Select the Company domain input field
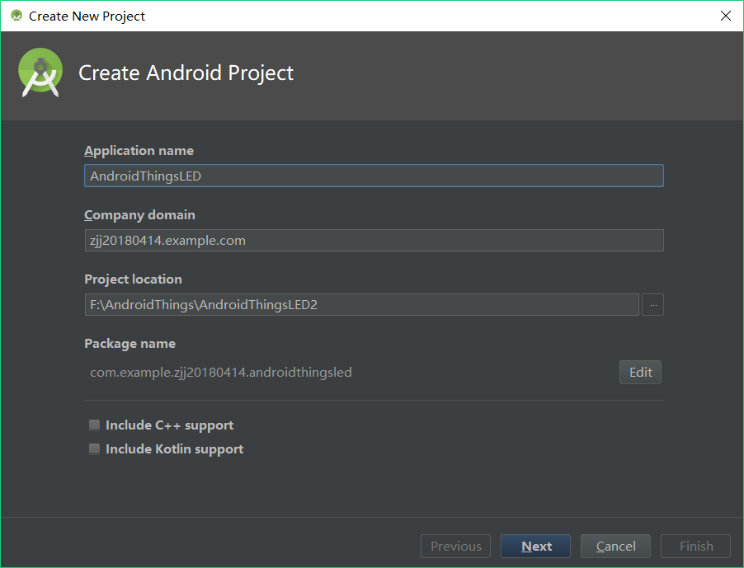 click(x=374, y=241)
